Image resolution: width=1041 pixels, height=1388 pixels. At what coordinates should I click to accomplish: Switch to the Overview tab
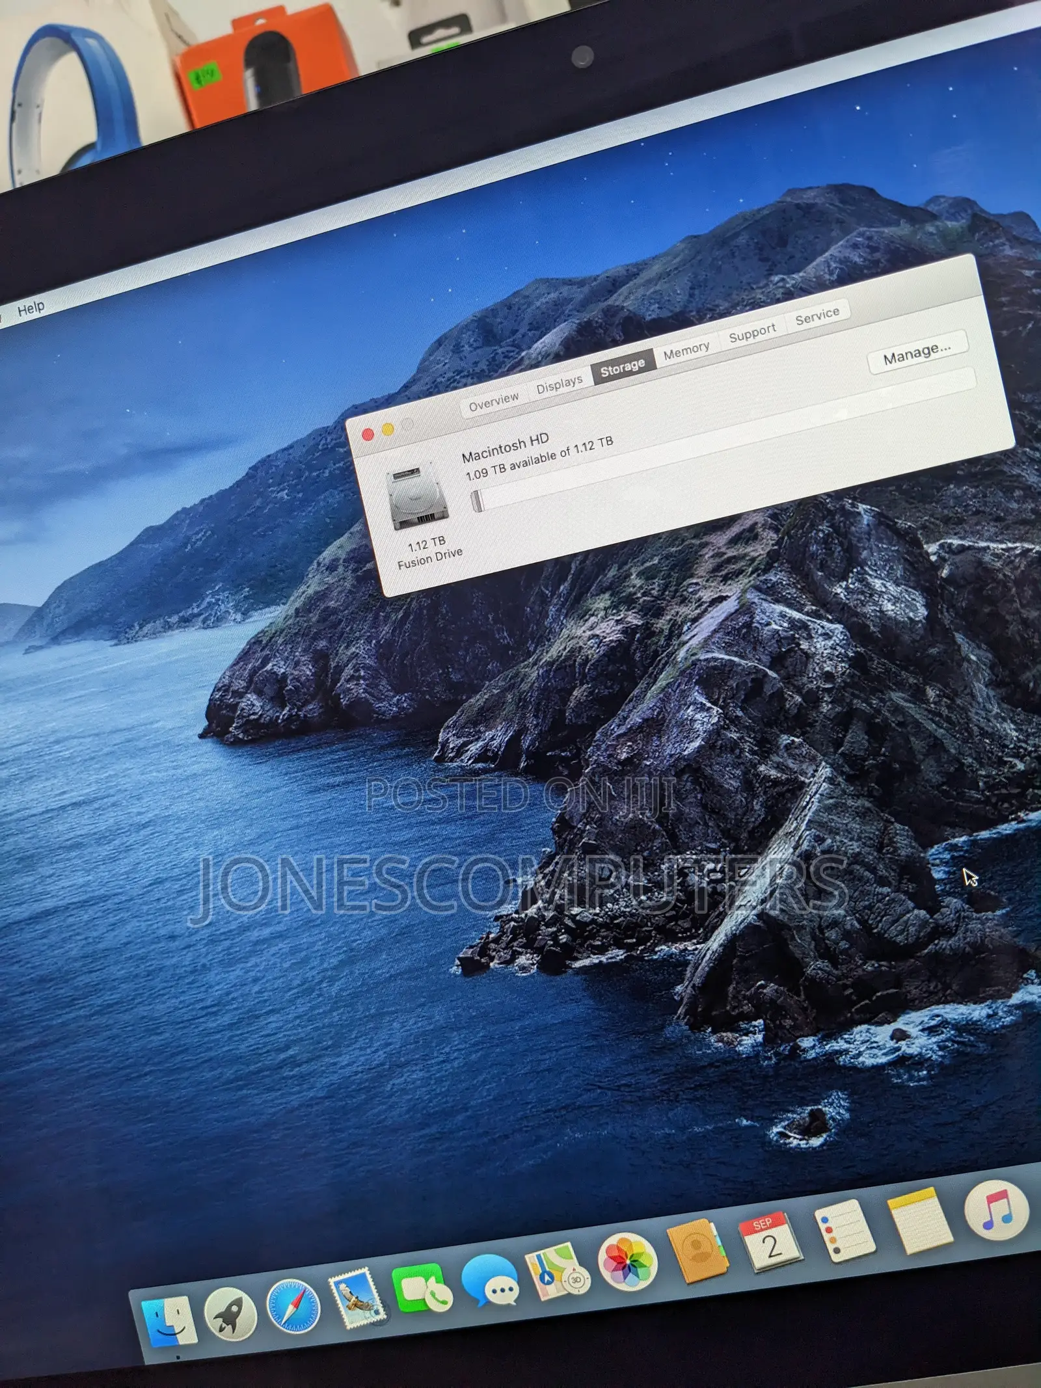pyautogui.click(x=494, y=401)
